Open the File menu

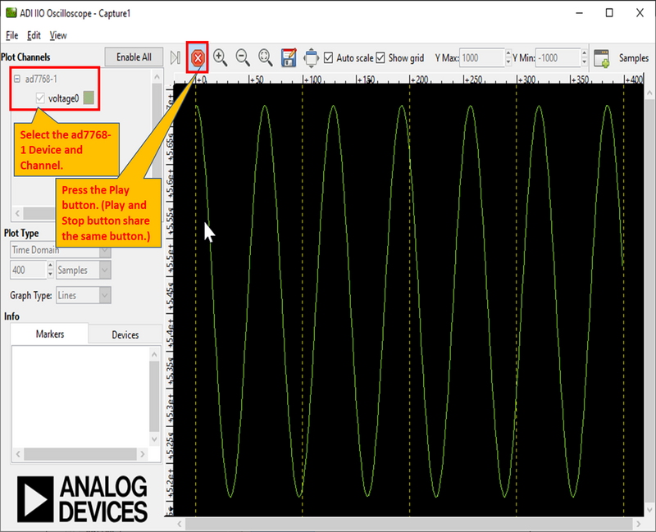tap(11, 35)
